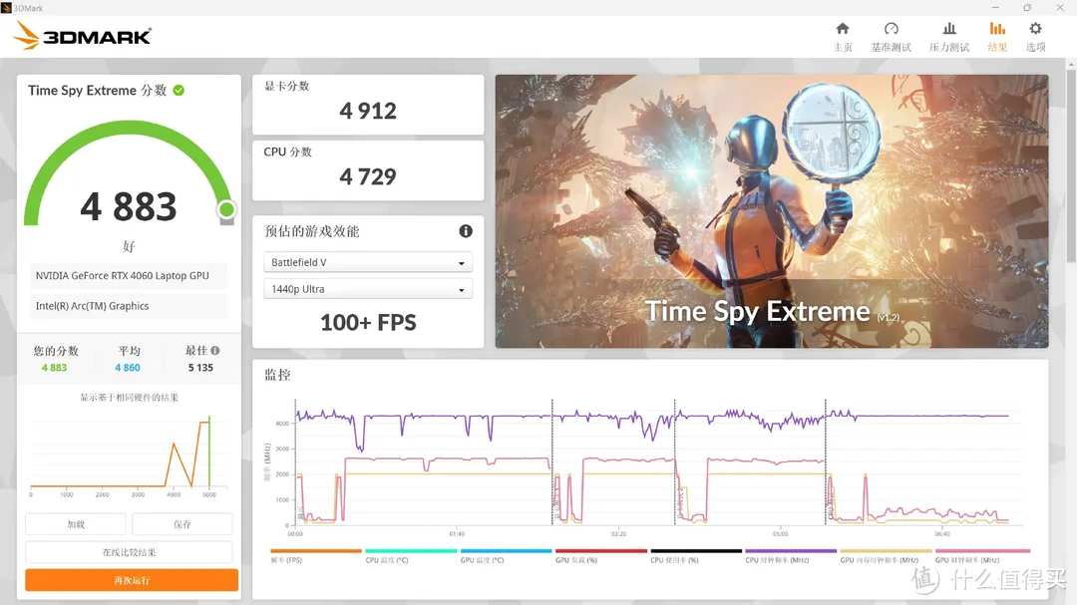
Task: Open the Results (结果) bar chart icon
Action: pos(997,29)
